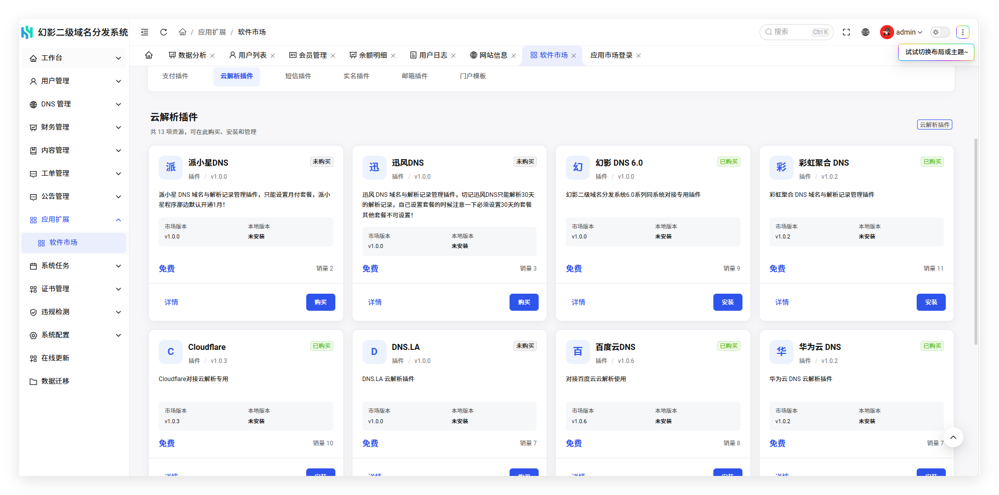Screen dimensions: 999x495
Task: Enter fullscreen mode via the fullscreen icon
Action: coord(846,32)
